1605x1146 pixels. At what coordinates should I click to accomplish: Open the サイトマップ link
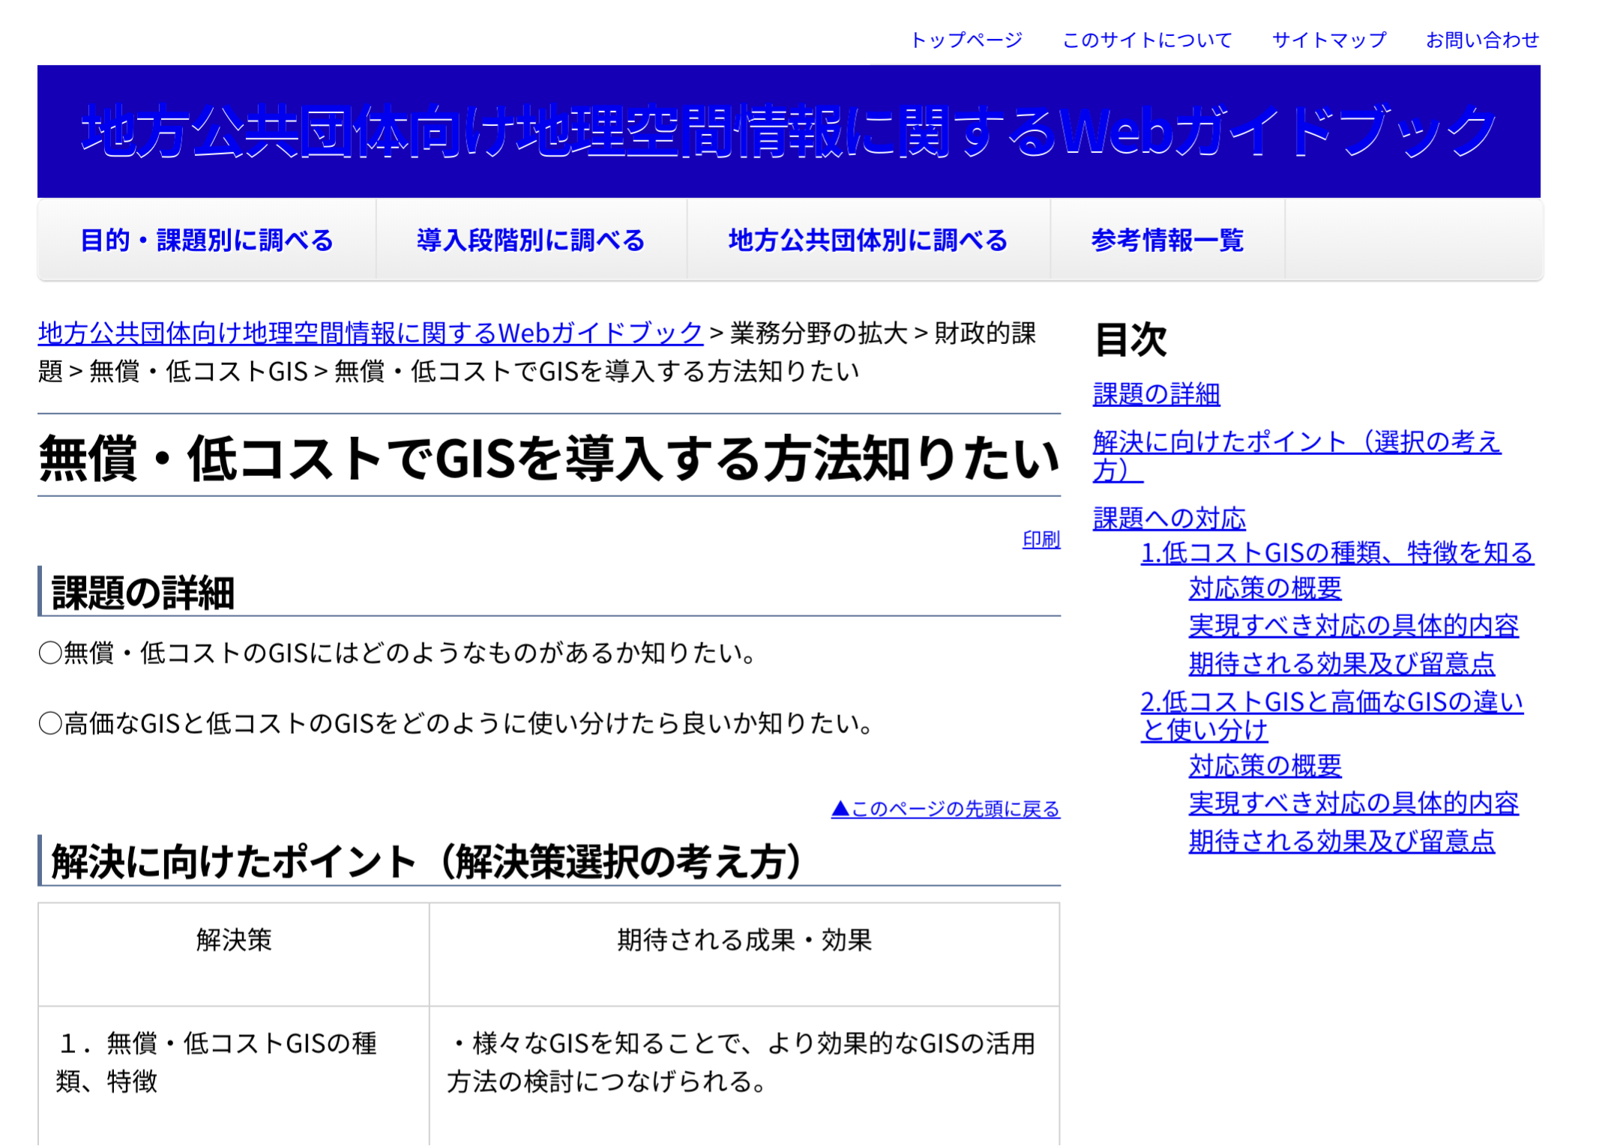(1329, 40)
